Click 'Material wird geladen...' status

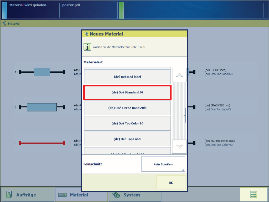pos(29,5)
